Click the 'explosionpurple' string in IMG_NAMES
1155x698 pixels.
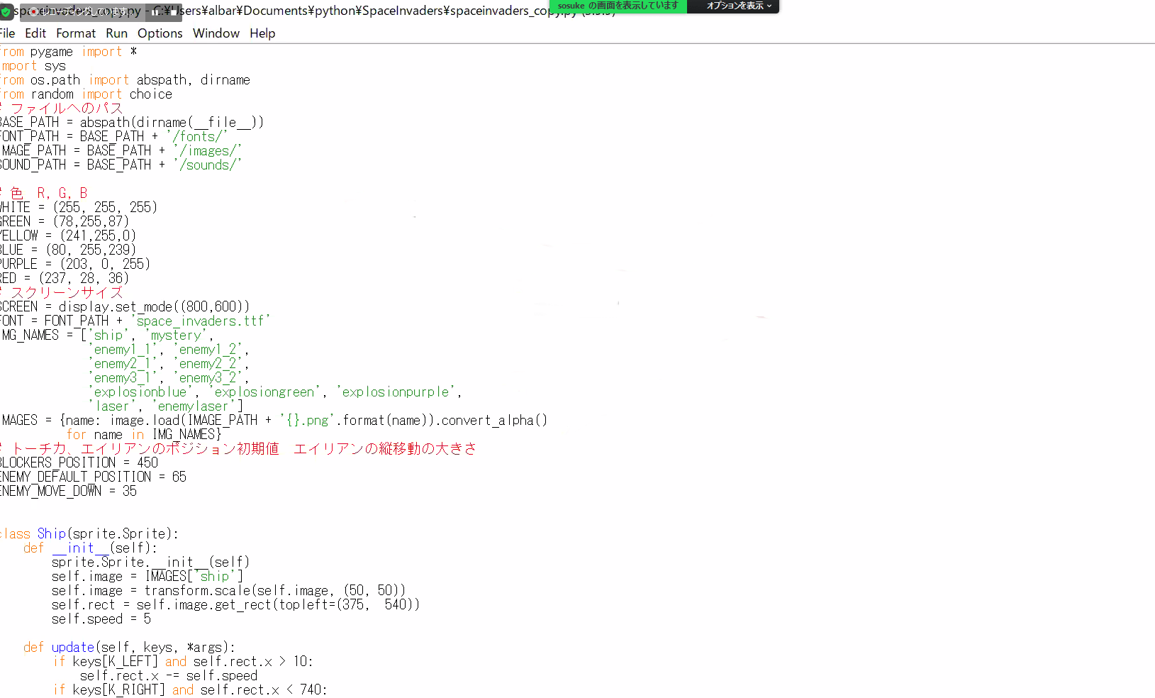(x=398, y=392)
